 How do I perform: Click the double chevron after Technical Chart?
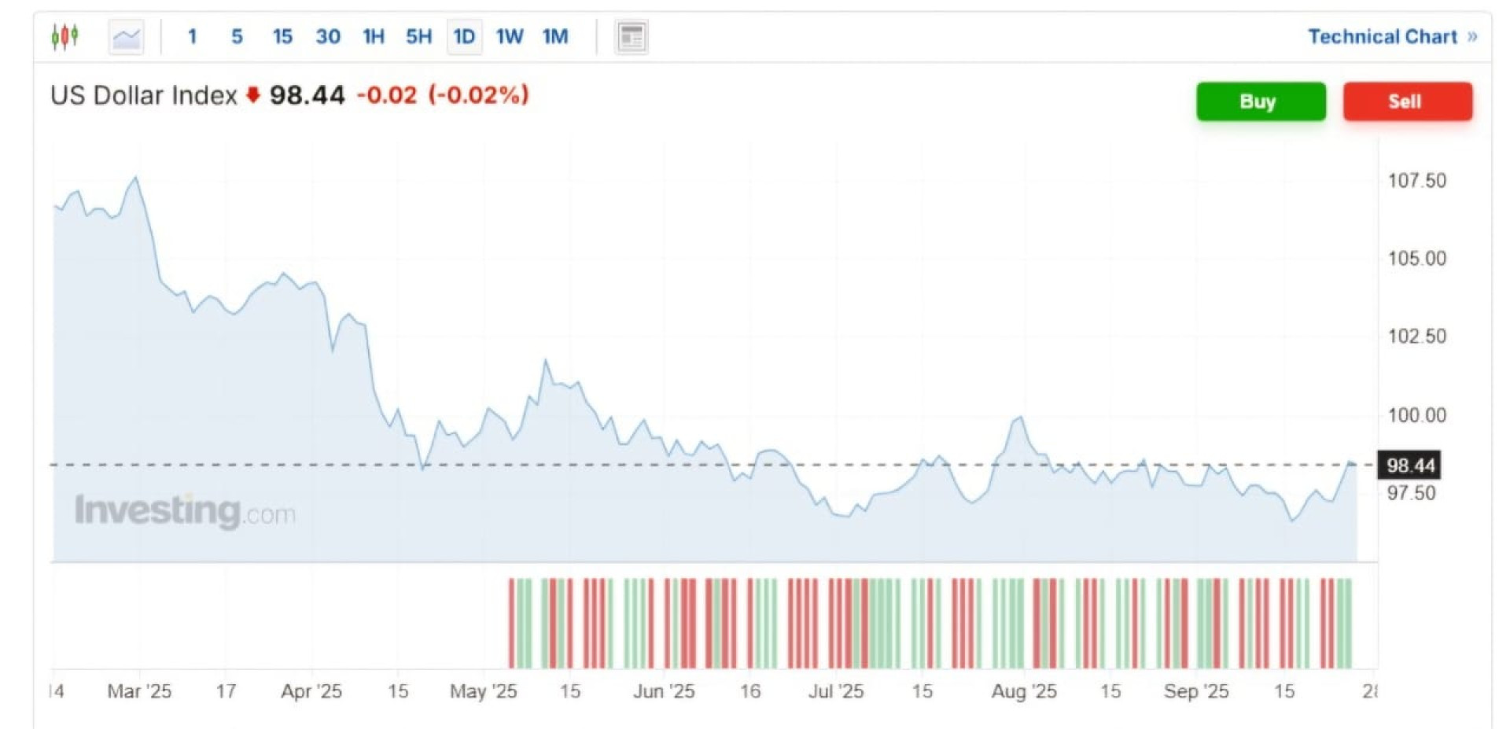pos(1472,37)
